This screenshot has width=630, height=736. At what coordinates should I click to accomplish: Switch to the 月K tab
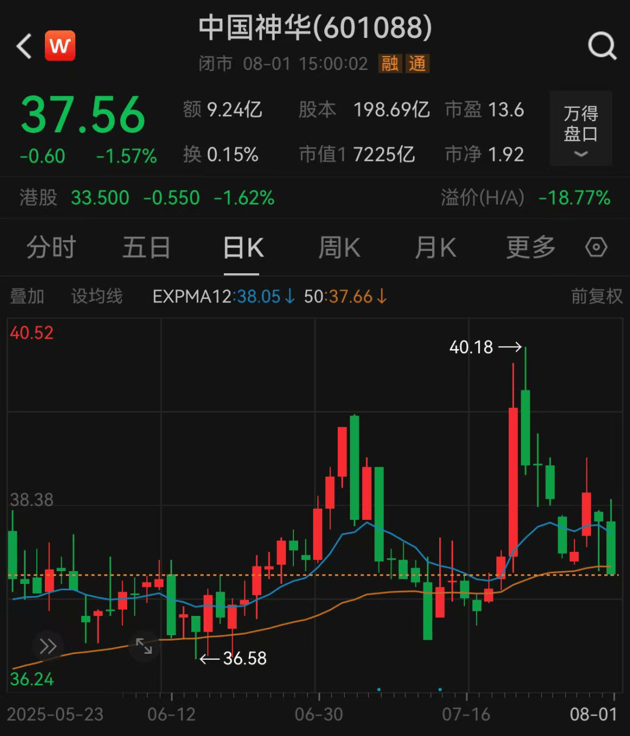click(435, 248)
